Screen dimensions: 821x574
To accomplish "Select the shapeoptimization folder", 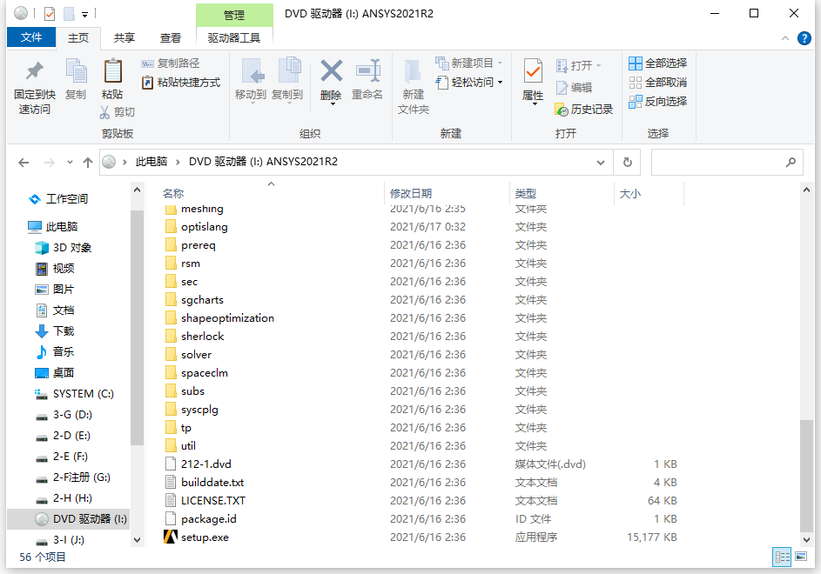I will [227, 317].
